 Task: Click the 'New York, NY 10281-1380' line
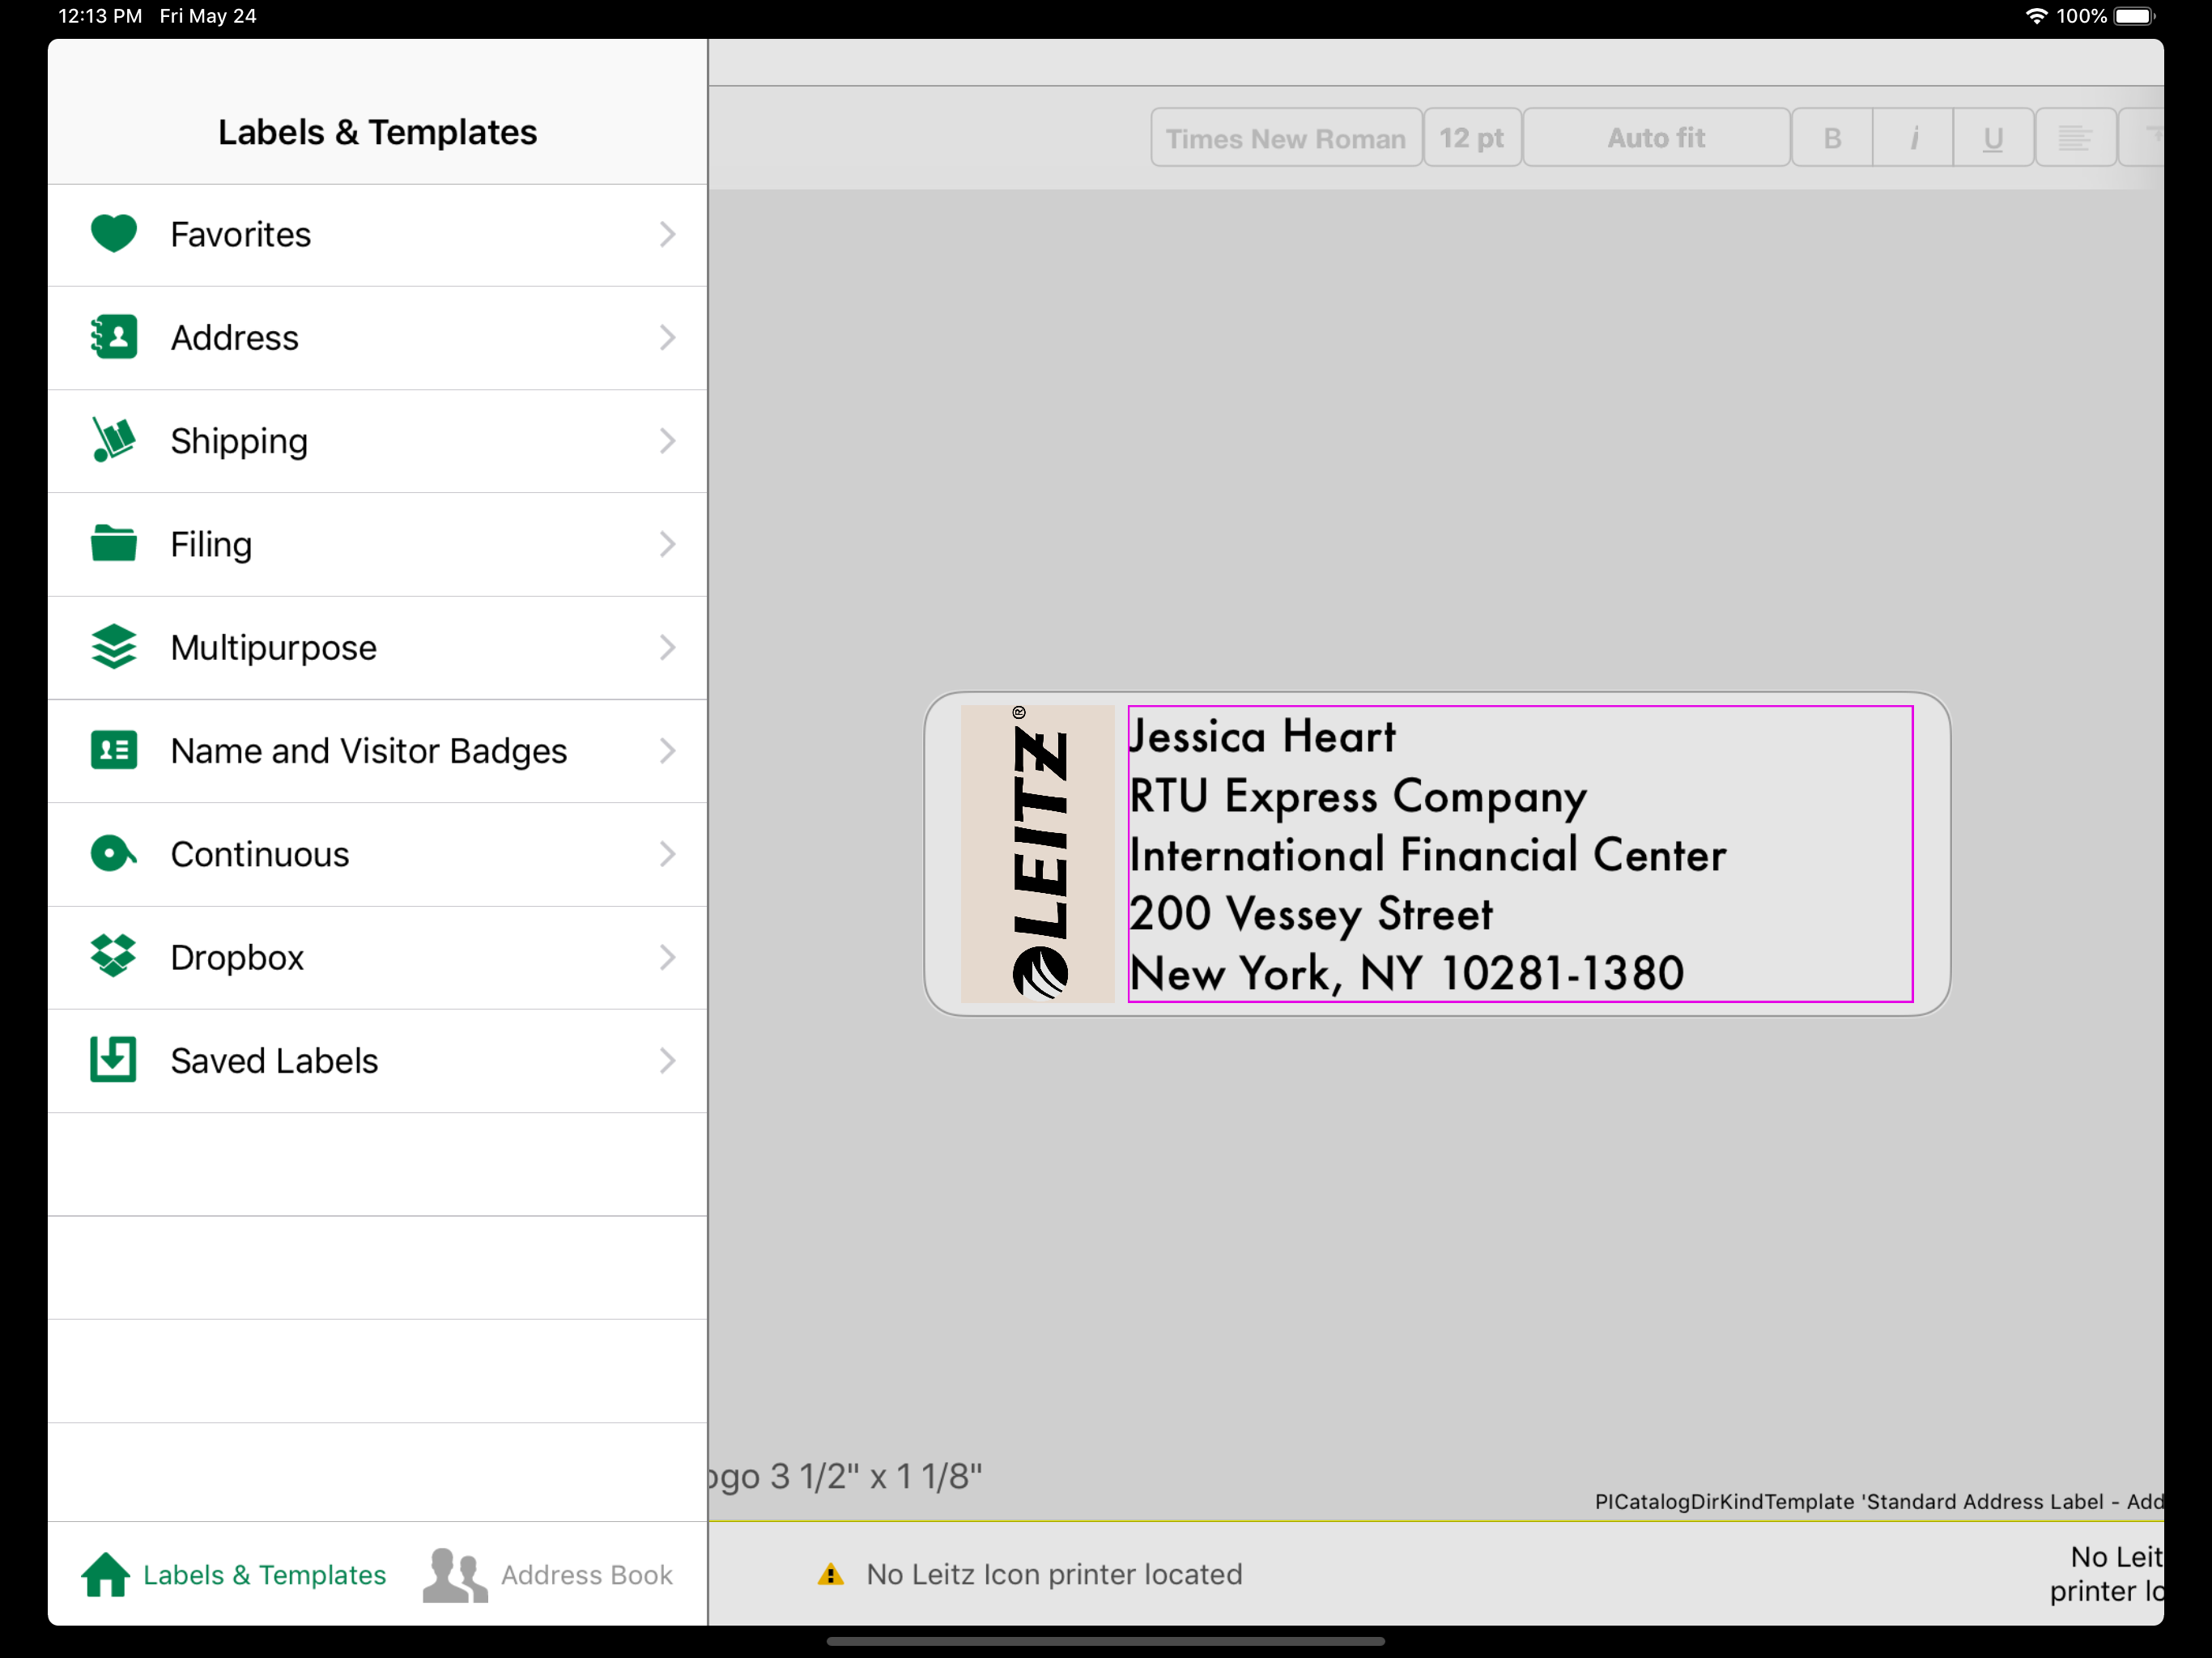coord(1407,973)
